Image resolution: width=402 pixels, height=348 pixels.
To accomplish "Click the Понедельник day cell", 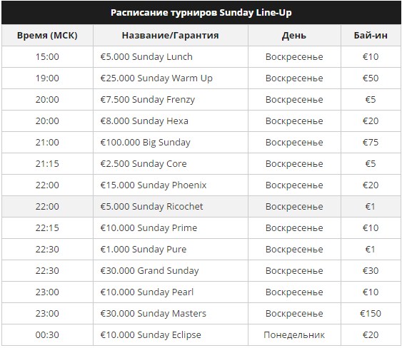I will pyautogui.click(x=294, y=335).
